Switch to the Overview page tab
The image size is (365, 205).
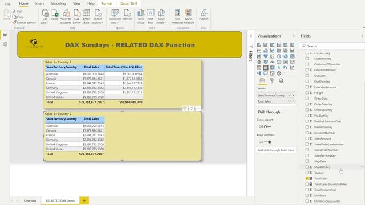click(30, 200)
